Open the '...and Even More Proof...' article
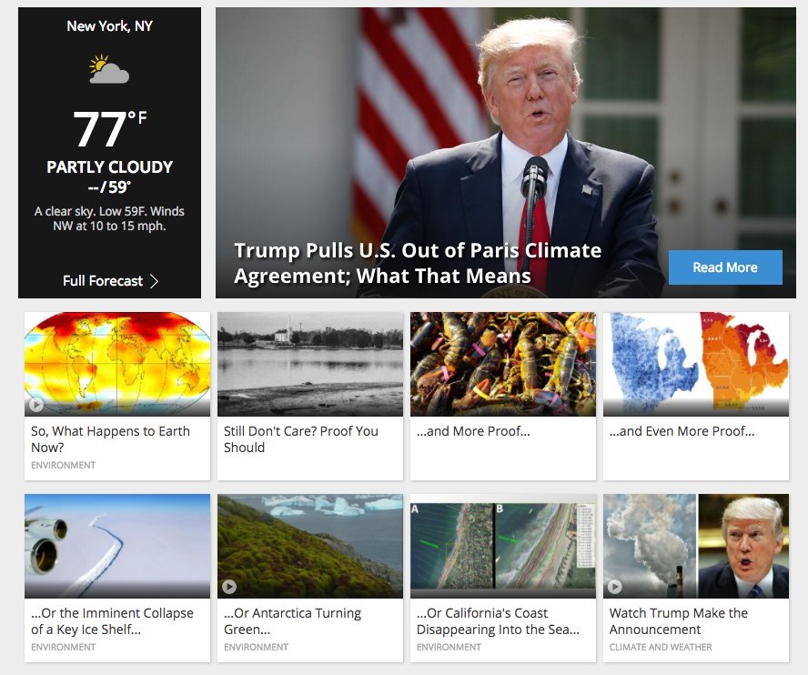Viewport: 808px width, 675px height. coord(682,431)
